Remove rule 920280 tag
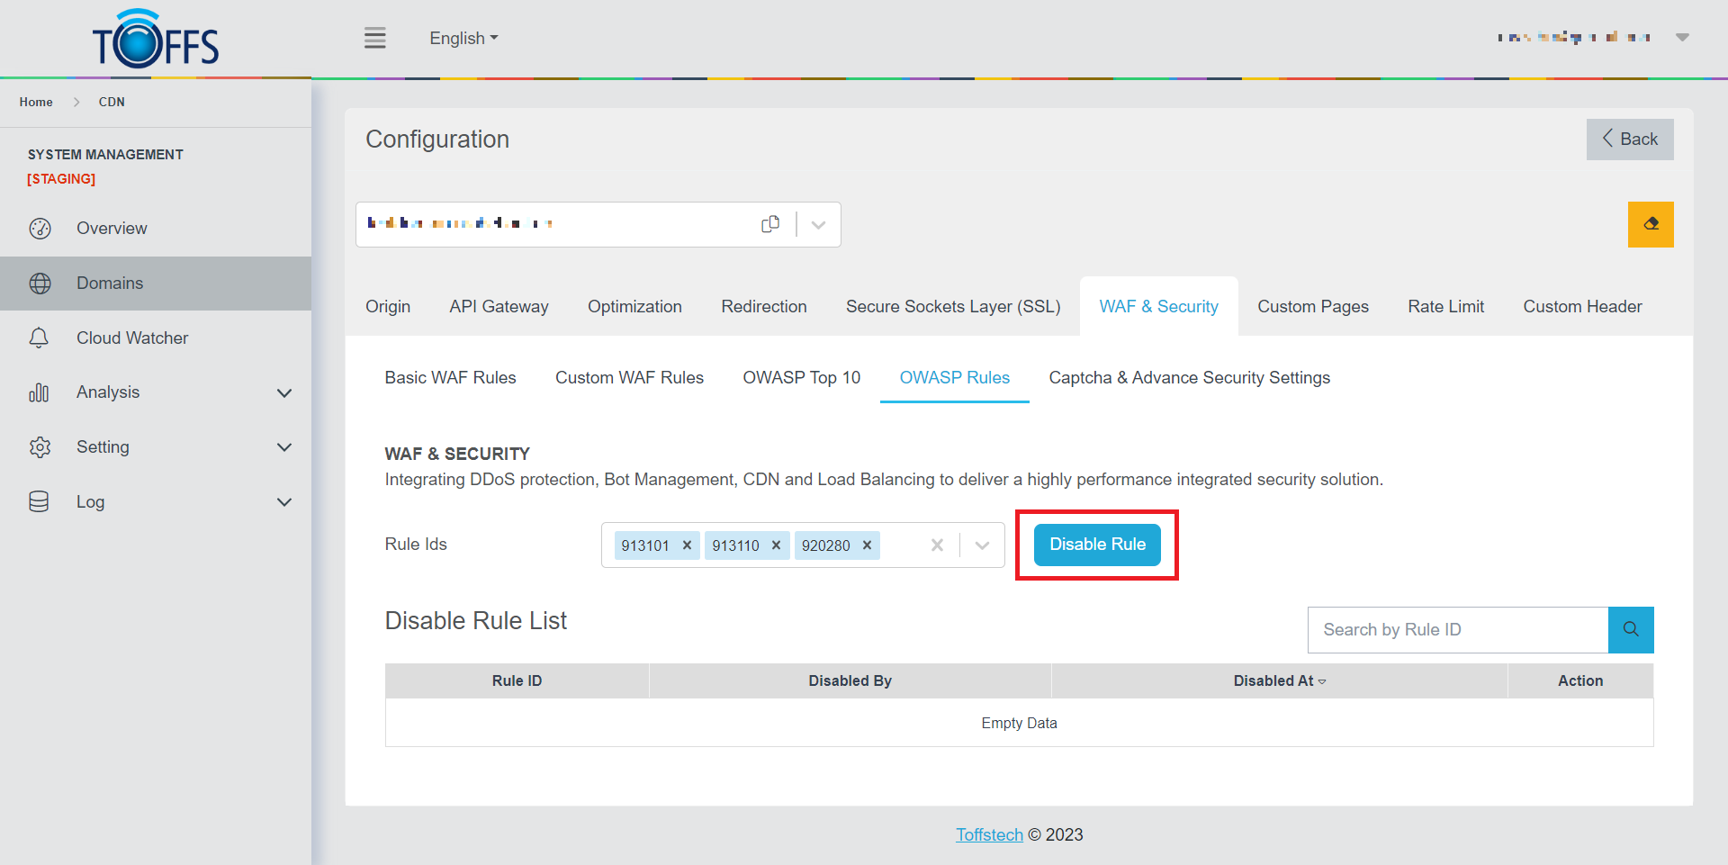The width and height of the screenshot is (1728, 865). tap(867, 545)
